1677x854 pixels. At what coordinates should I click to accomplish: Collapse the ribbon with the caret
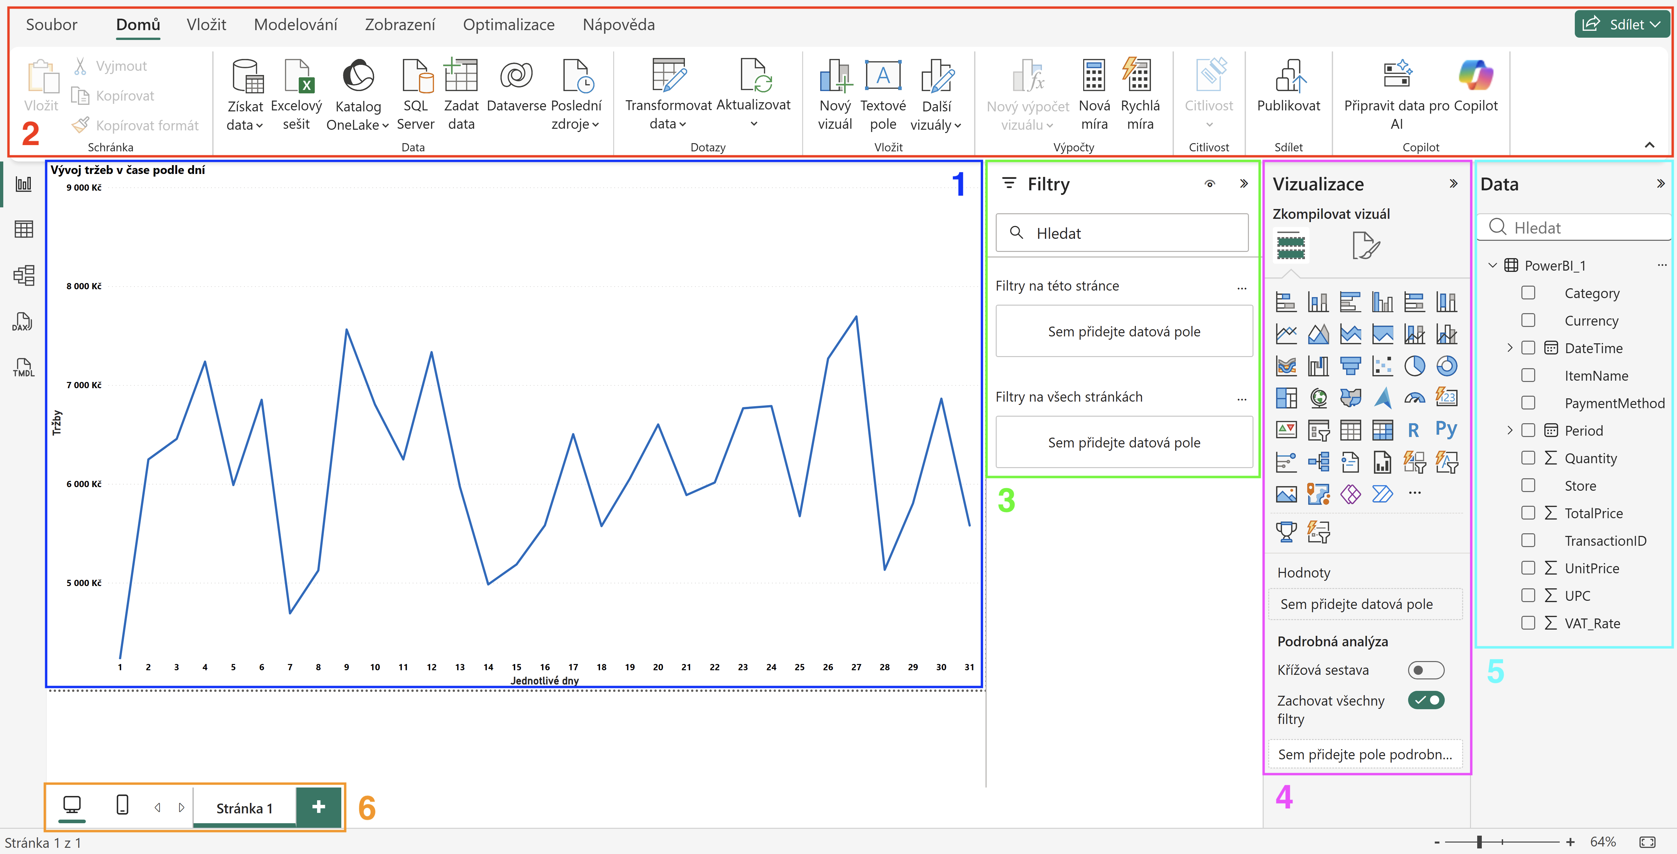[x=1649, y=145]
